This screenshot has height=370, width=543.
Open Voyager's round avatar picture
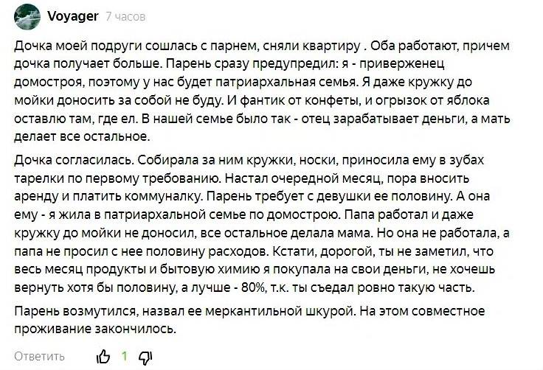27,17
